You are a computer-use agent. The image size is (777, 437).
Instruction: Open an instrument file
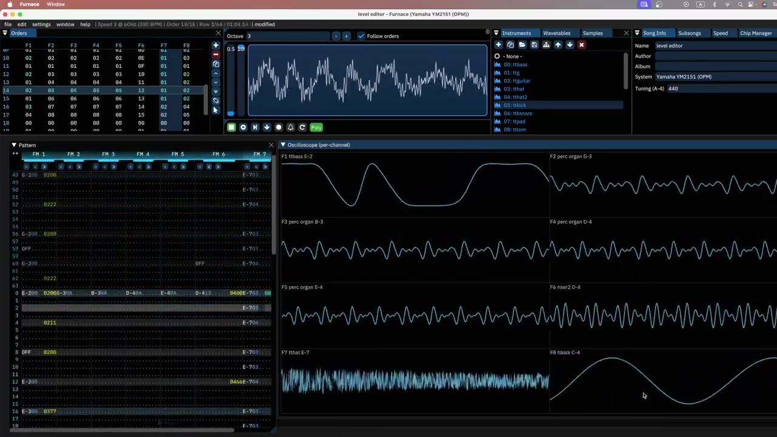pyautogui.click(x=522, y=45)
